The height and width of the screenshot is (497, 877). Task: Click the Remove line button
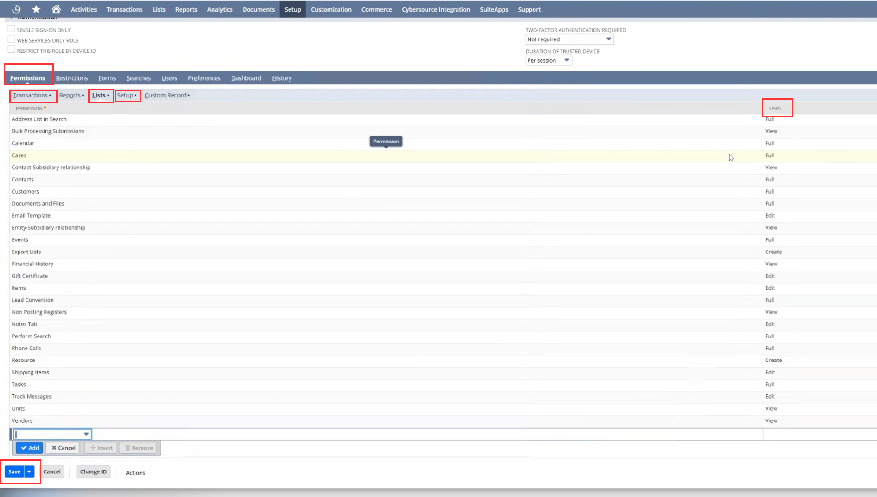click(x=139, y=448)
